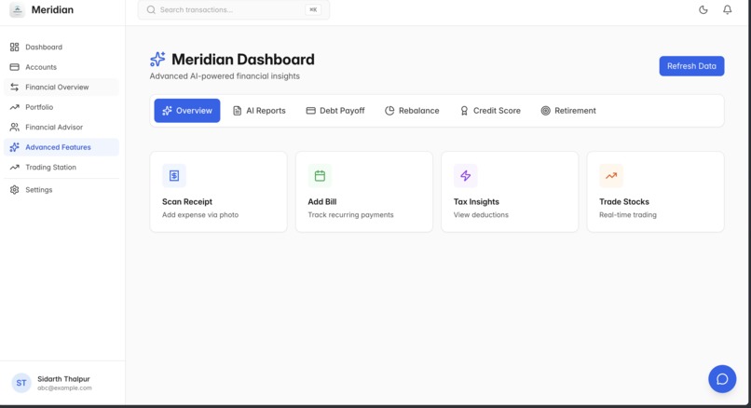Screen dimensions: 751x408
Task: Click the Trading Station trend icon
Action: pyautogui.click(x=14, y=167)
